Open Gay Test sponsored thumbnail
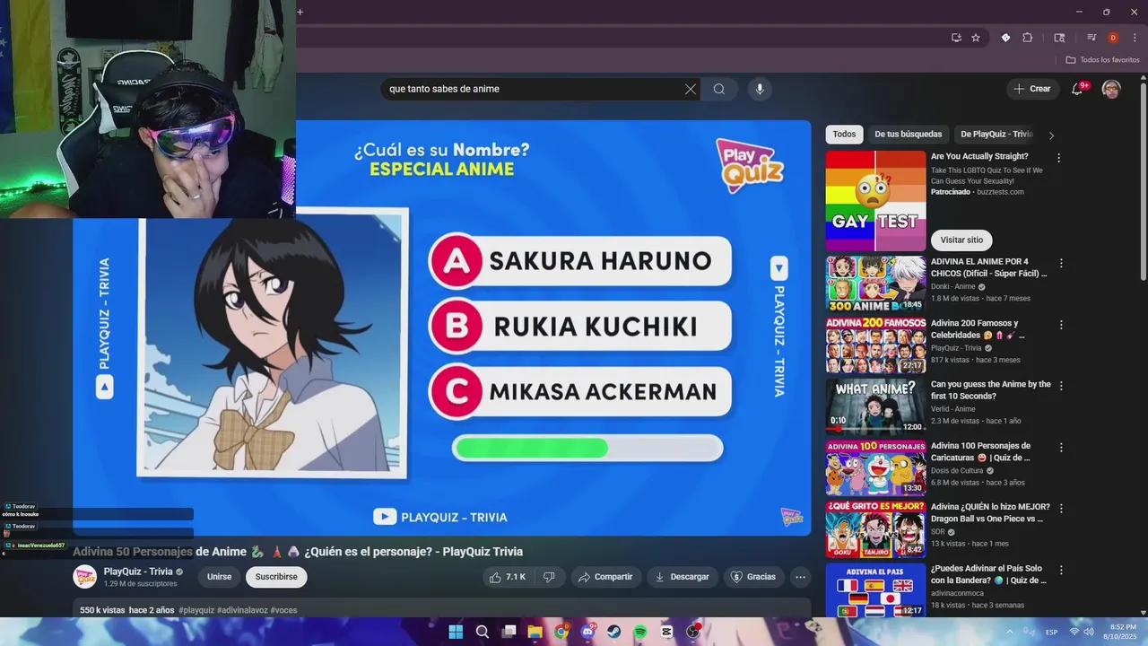This screenshot has width=1148, height=646. [875, 201]
